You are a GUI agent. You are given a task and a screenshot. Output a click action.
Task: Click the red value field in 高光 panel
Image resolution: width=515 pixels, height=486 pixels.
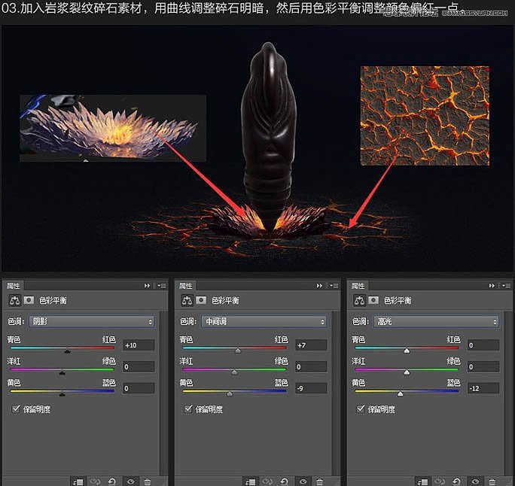click(483, 345)
